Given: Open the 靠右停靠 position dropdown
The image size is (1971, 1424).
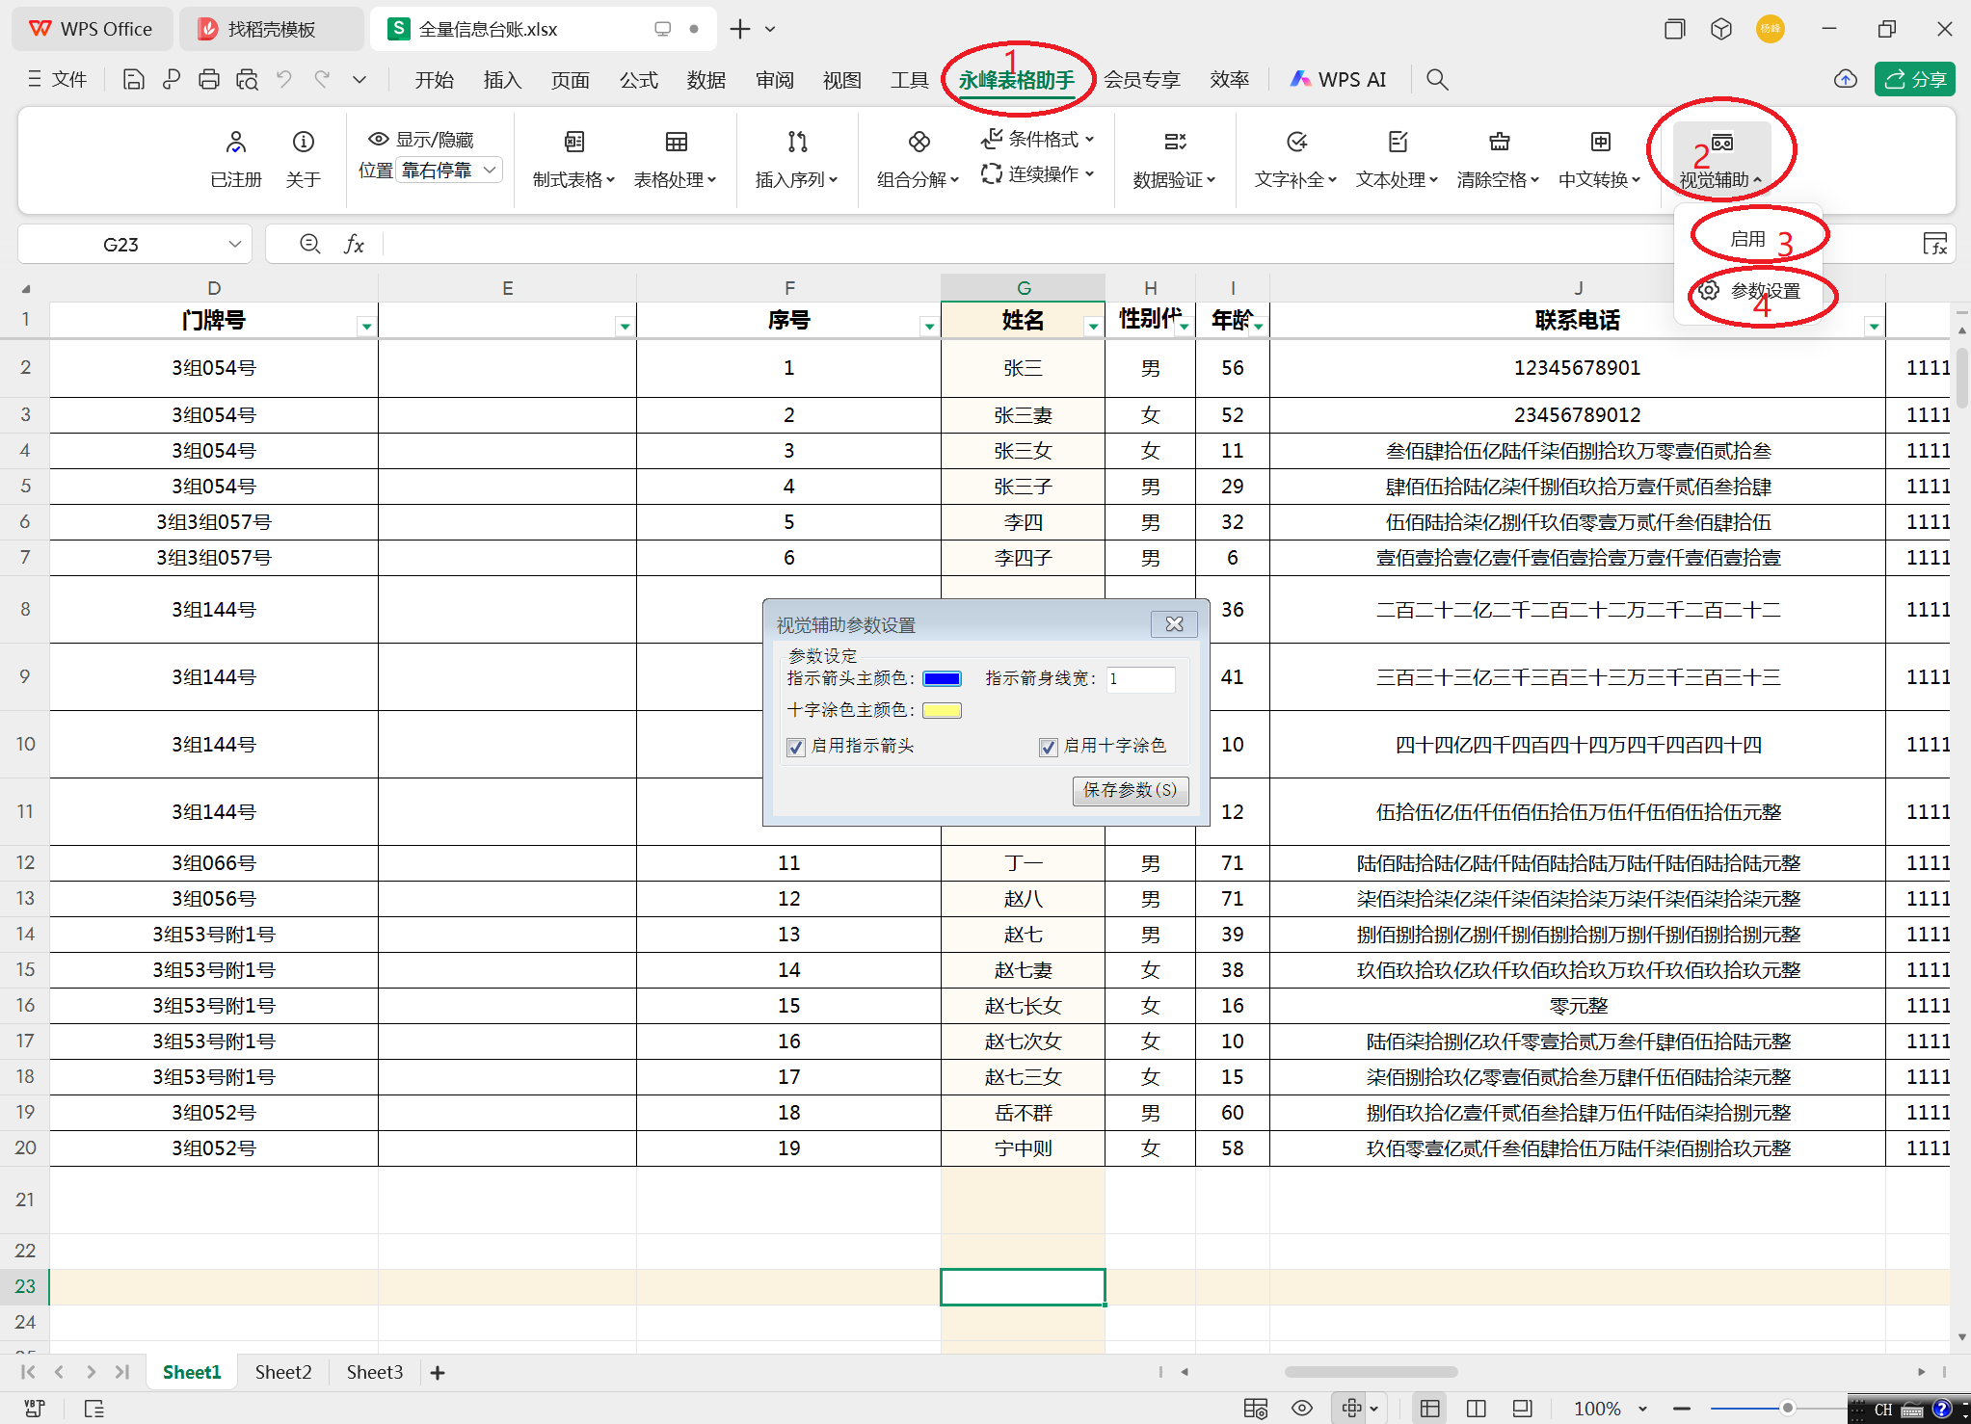Looking at the screenshot, I should (448, 169).
